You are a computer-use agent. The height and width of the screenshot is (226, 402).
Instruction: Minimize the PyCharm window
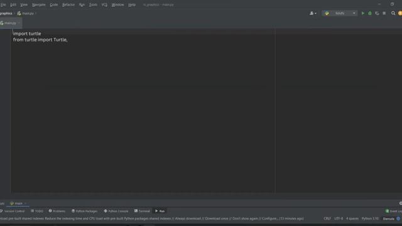(x=379, y=4)
